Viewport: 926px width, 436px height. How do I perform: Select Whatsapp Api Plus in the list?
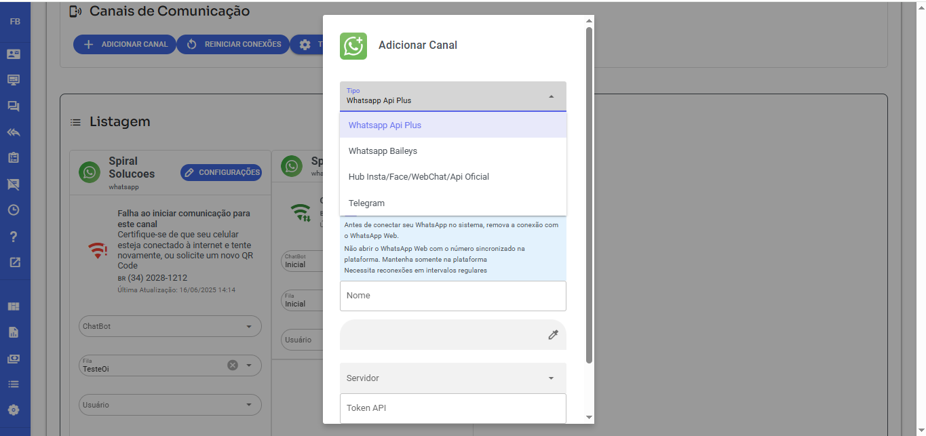[385, 125]
